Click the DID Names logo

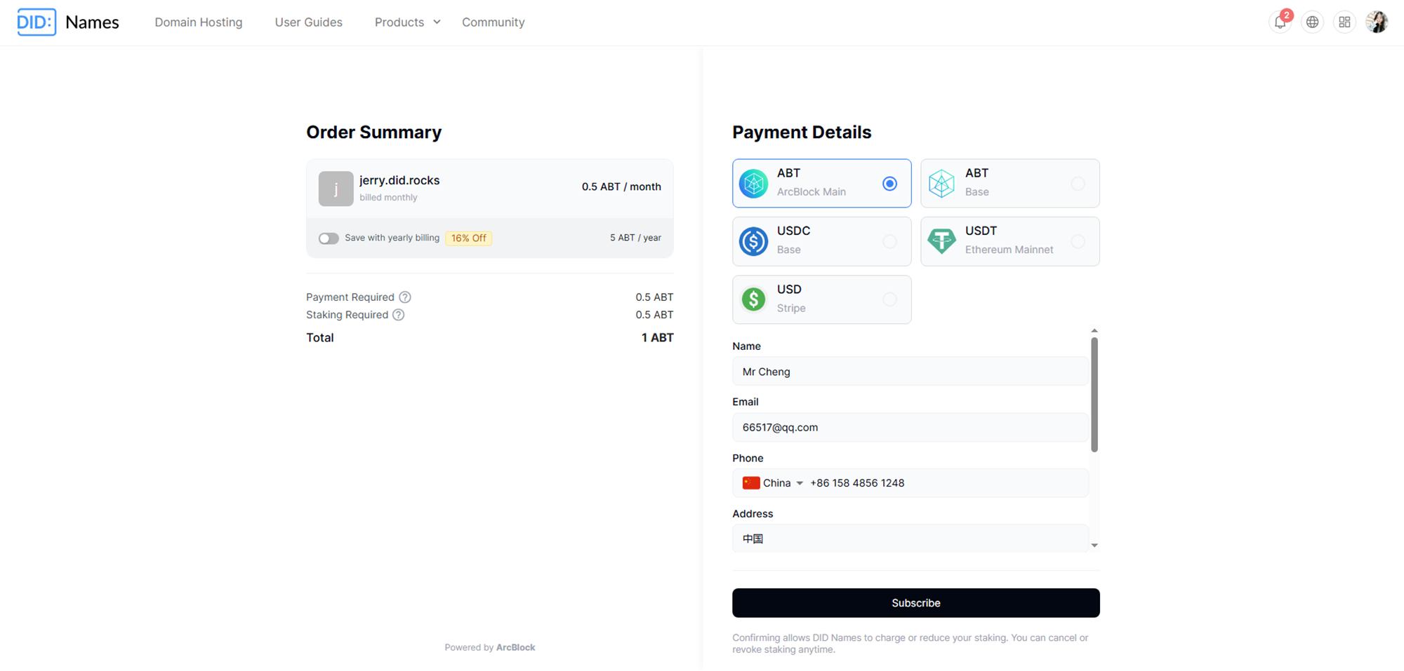[68, 22]
